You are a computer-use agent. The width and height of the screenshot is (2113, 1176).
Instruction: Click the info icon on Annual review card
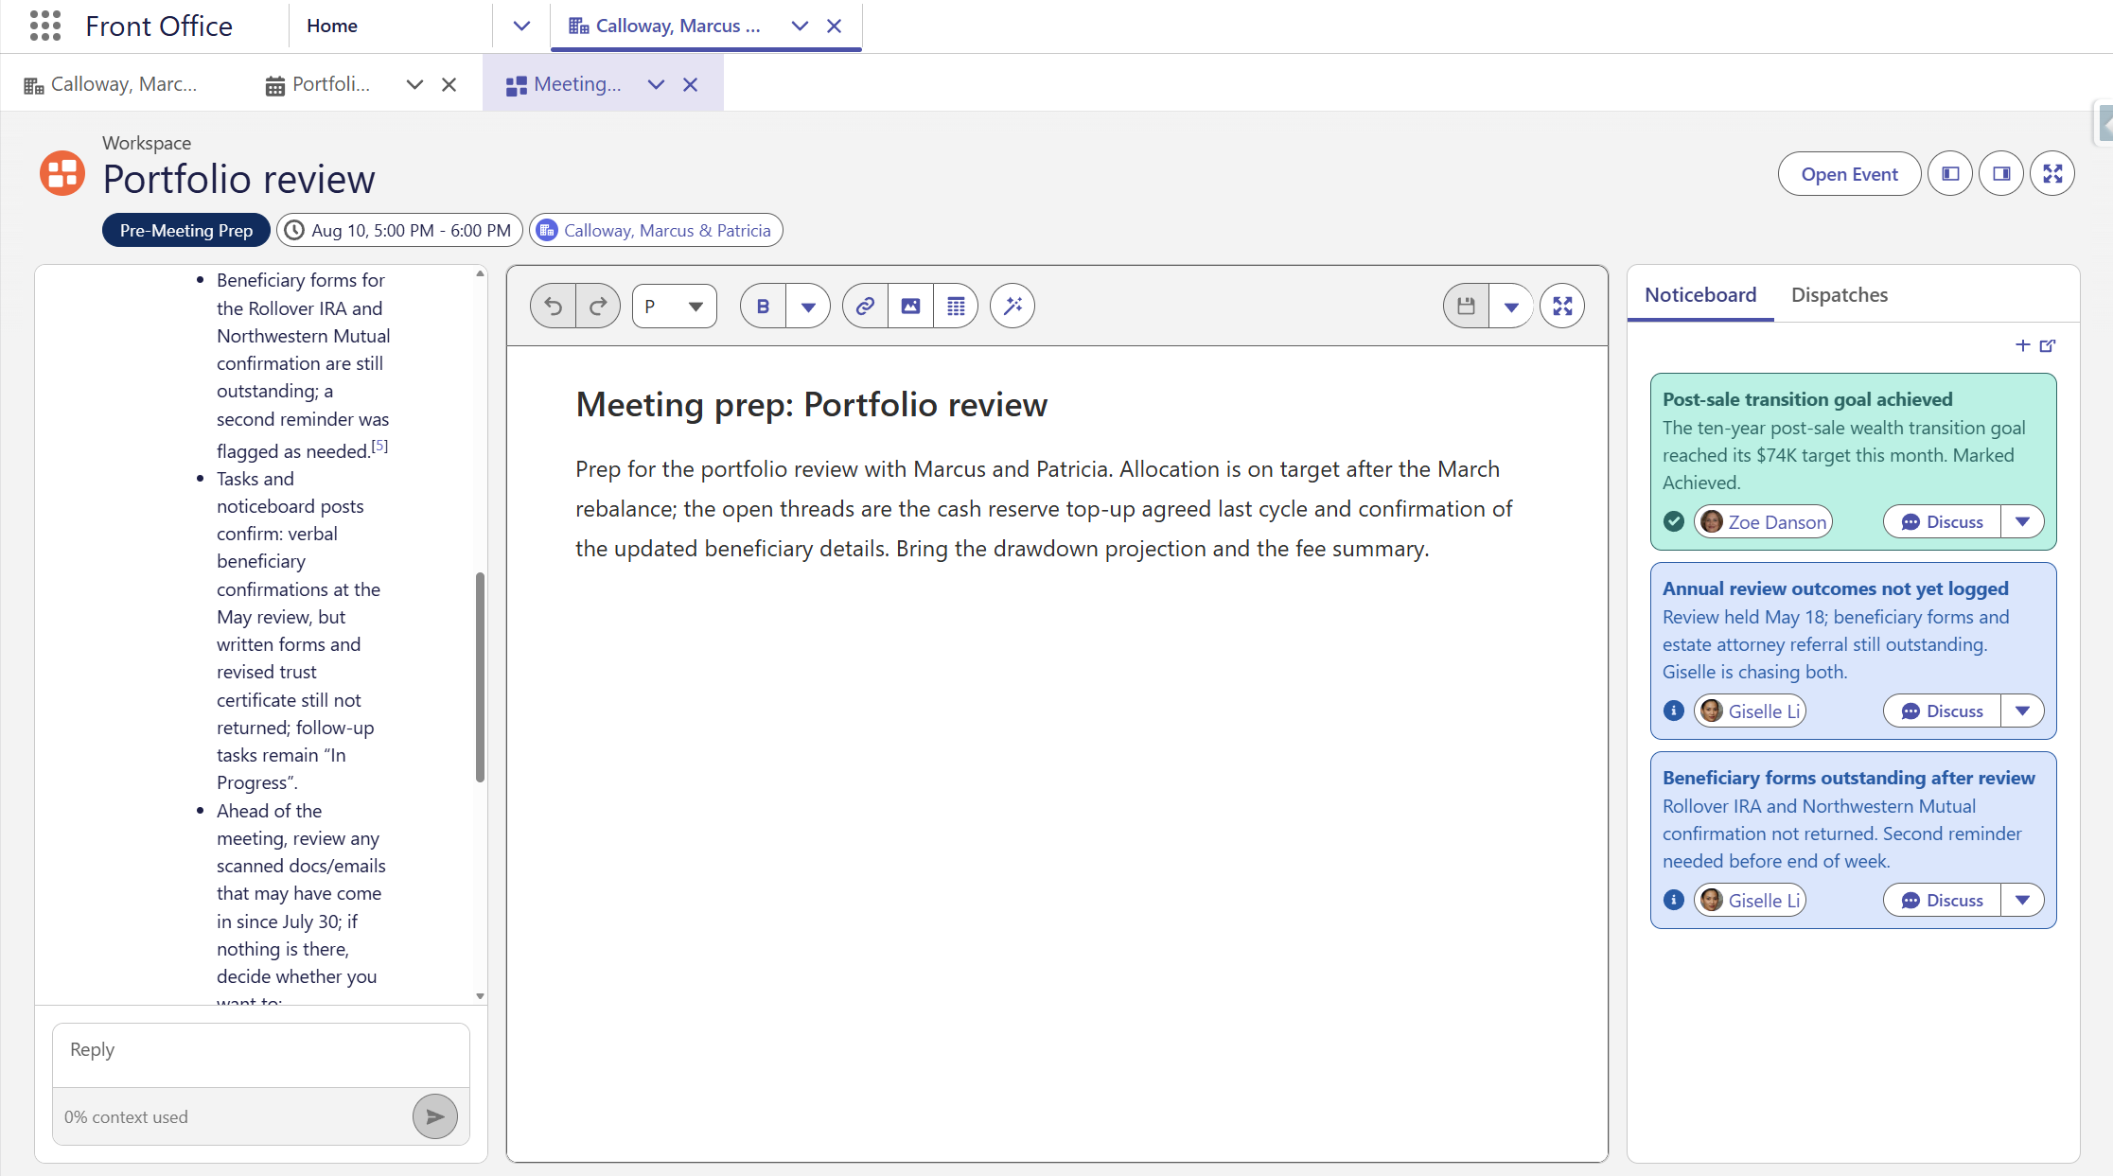1674,711
